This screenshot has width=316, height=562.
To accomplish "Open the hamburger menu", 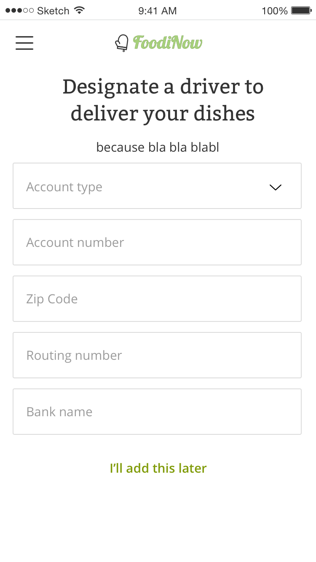I will pyautogui.click(x=24, y=43).
